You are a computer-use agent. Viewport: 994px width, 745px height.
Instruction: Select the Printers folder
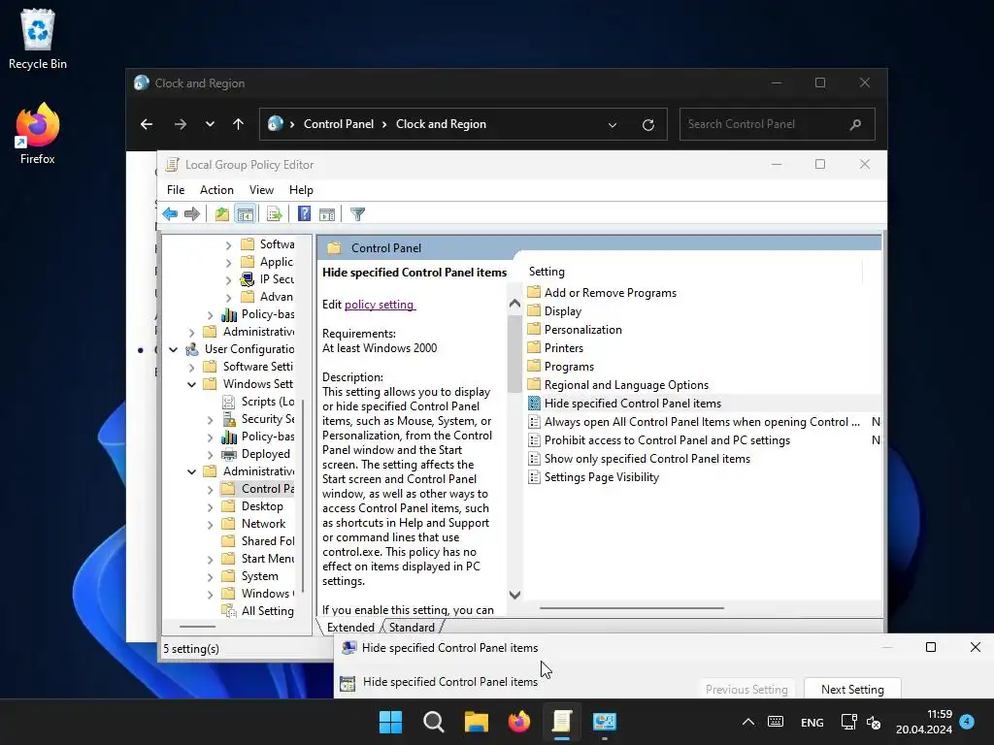point(564,348)
